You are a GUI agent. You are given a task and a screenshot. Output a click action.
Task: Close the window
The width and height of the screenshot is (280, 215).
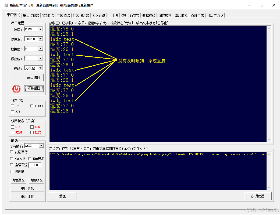coord(274,5)
